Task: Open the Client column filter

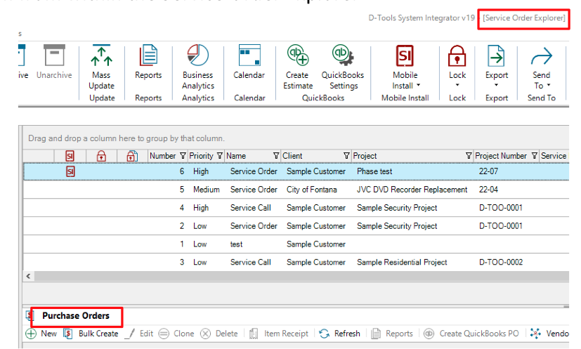Action: [x=346, y=156]
